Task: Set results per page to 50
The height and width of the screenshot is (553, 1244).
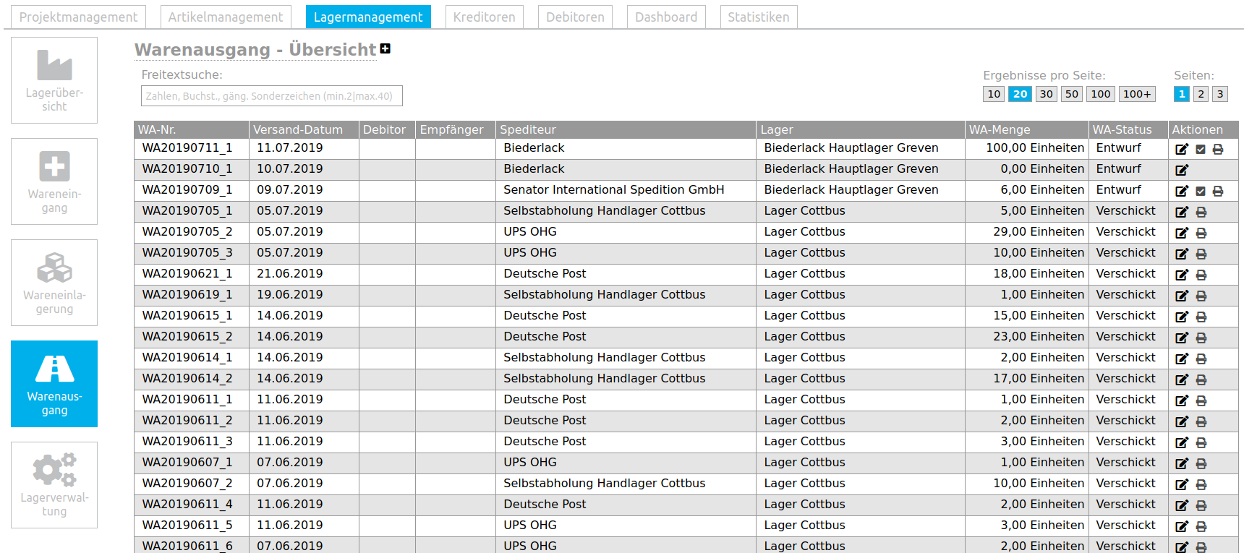Action: coord(1072,94)
